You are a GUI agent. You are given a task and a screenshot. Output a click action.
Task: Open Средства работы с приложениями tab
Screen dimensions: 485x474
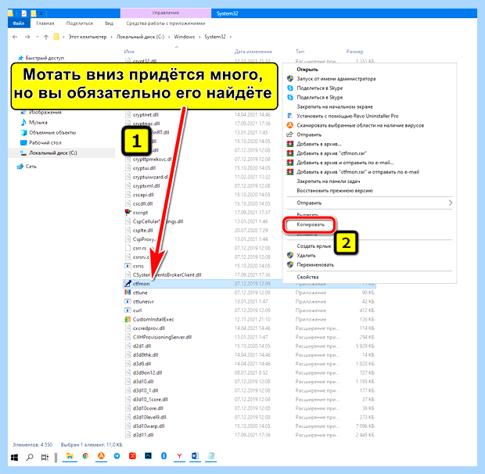point(166,23)
